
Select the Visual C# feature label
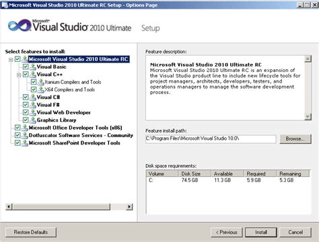click(x=48, y=97)
